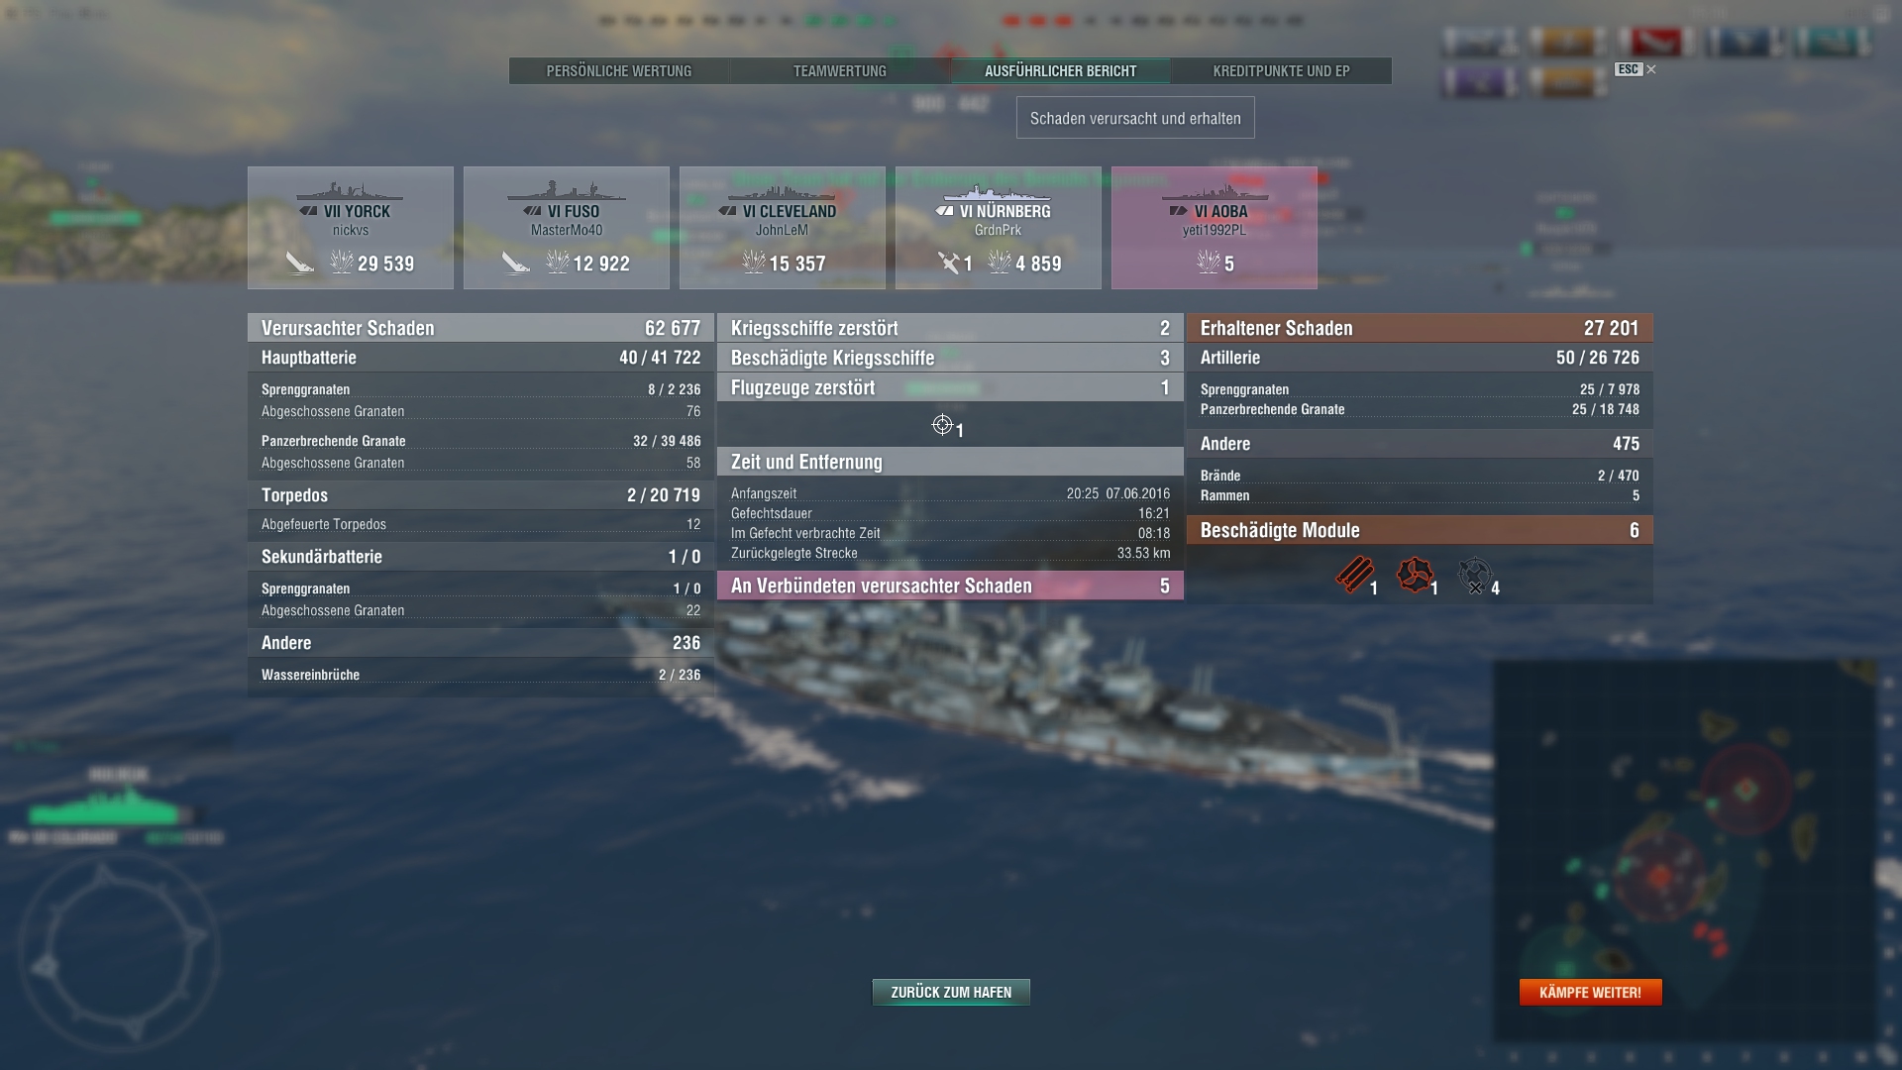Screen dimensions: 1902x1070
Task: Click the Kämpfe weiter! button
Action: coord(1590,992)
